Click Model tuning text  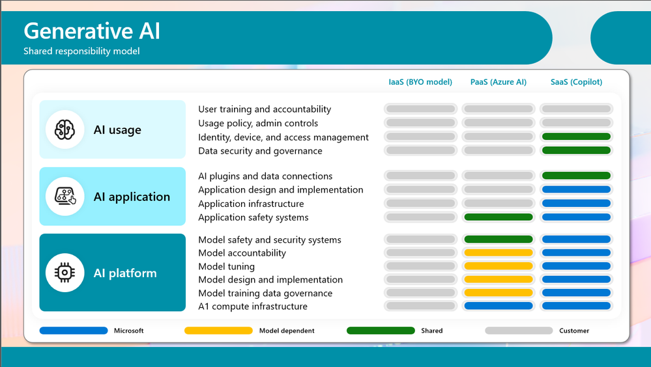tap(227, 267)
